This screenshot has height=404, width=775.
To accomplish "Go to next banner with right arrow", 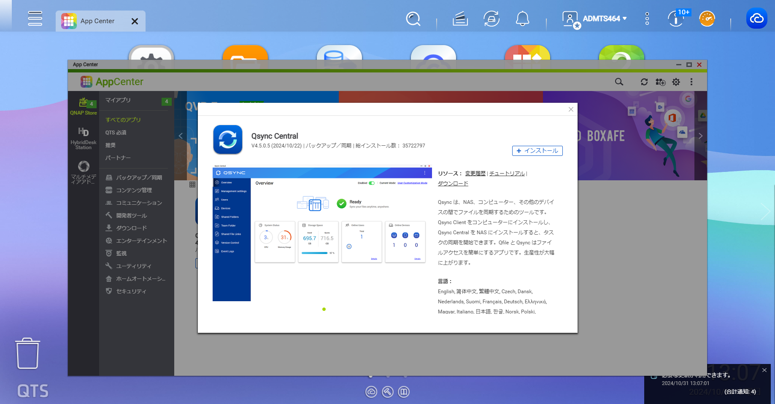I will pyautogui.click(x=700, y=136).
